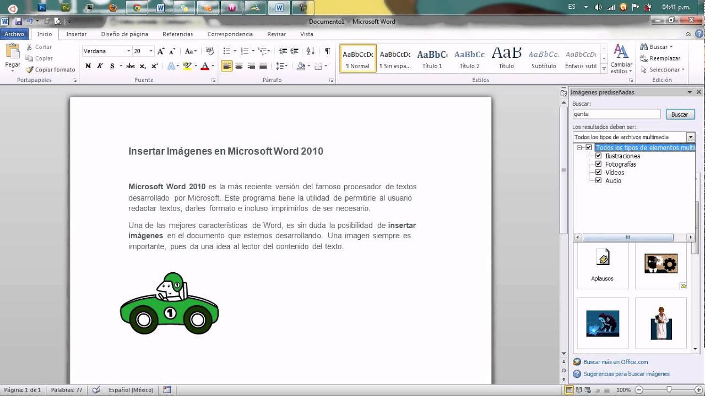The width and height of the screenshot is (705, 396).
Task: Open the line spacing dropdown
Action: coord(282,66)
